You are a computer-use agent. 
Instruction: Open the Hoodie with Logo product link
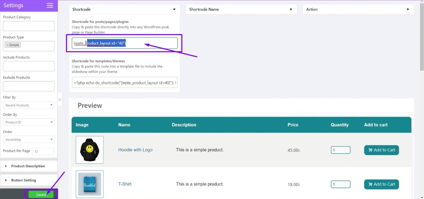(135, 150)
